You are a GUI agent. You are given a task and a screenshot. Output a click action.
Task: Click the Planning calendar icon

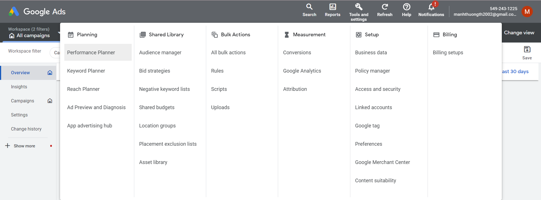tap(71, 35)
